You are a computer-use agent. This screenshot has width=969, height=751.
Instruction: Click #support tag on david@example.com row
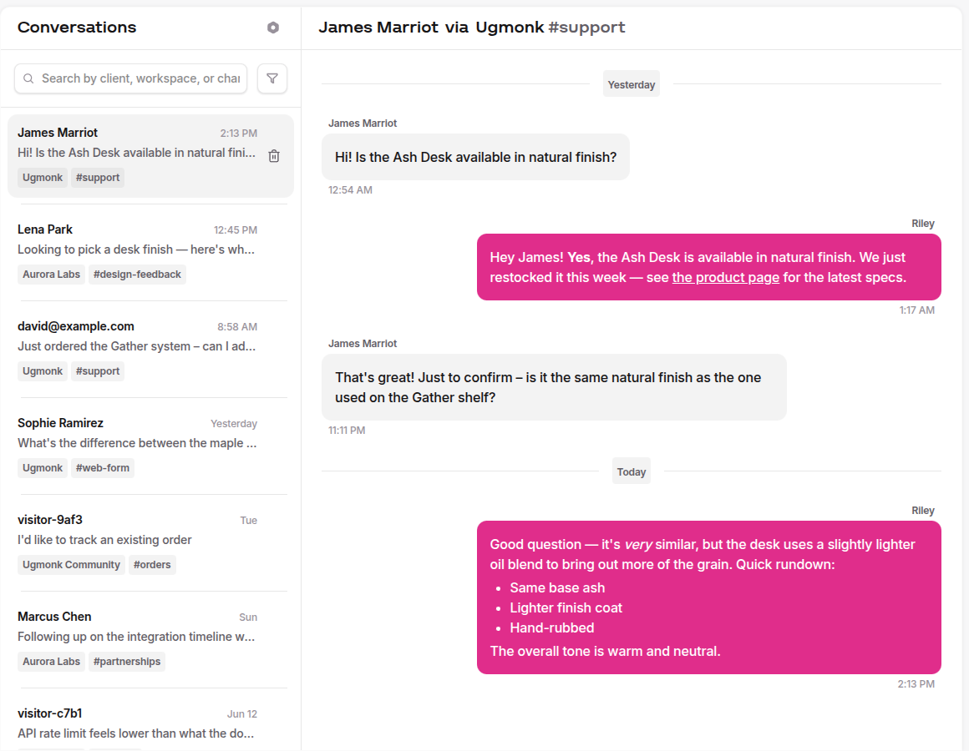click(98, 371)
